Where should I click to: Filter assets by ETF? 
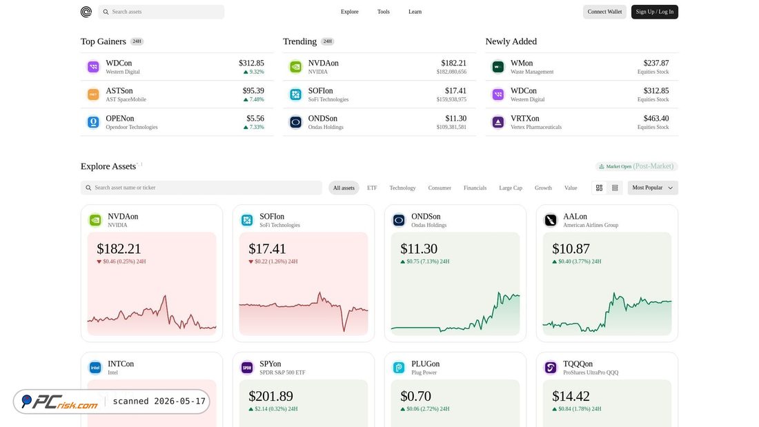372,188
